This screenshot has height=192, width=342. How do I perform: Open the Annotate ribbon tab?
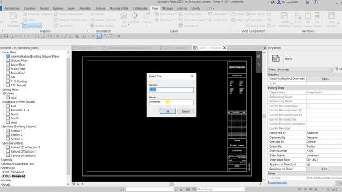[x=85, y=9]
